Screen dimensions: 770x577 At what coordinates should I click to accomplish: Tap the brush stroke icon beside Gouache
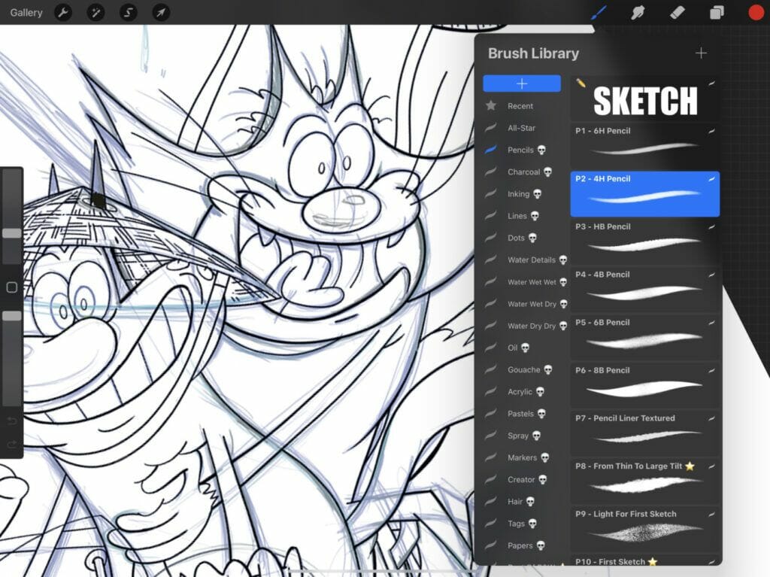point(490,369)
